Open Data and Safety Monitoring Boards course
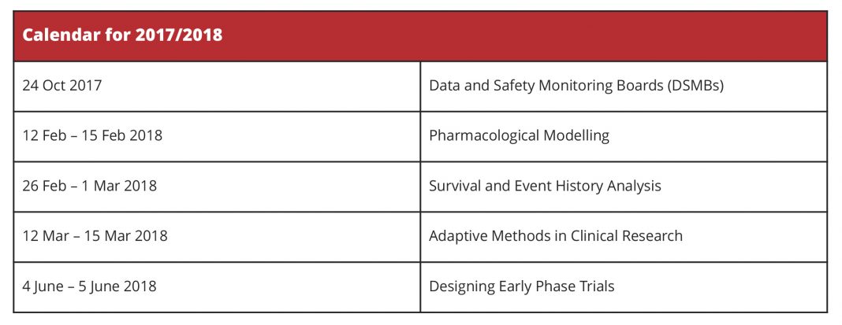Screen dimensions: 842x325 [x=576, y=85]
